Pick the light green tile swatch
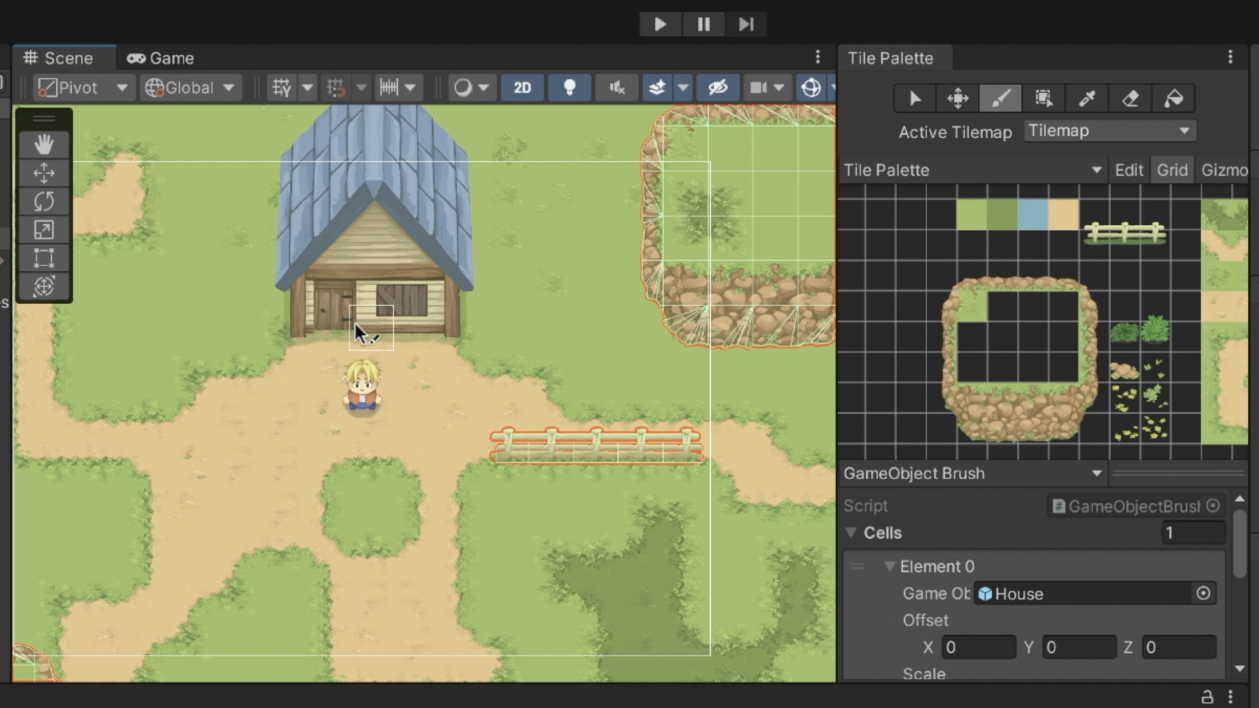 coord(971,214)
